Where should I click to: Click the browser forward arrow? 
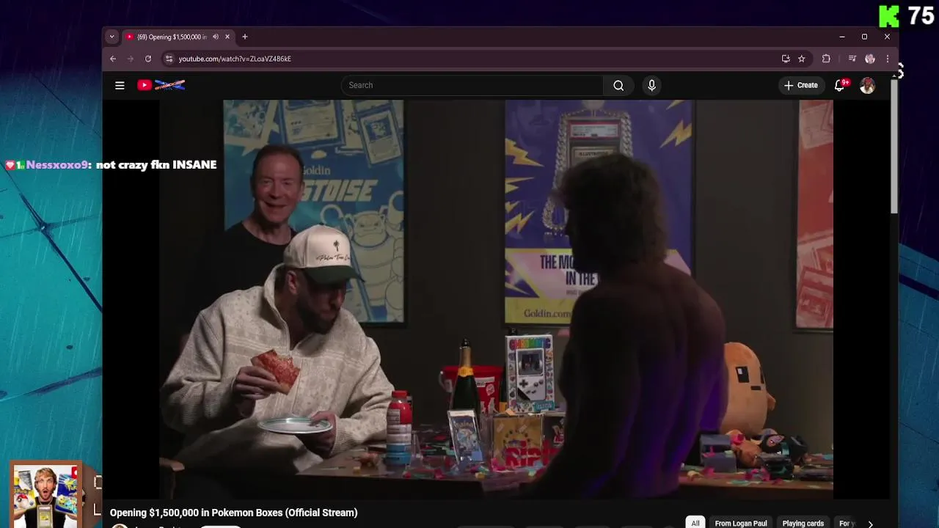[131, 59]
